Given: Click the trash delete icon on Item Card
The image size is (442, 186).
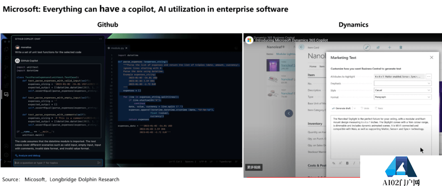Looking at the screenshot, I should click(401, 47).
